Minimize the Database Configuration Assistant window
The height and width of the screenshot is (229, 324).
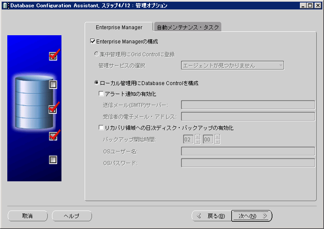[303, 6]
